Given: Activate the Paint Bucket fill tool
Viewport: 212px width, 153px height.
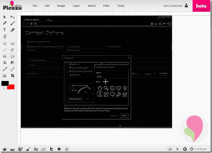Looking at the screenshot, I should pyautogui.click(x=5, y=63).
